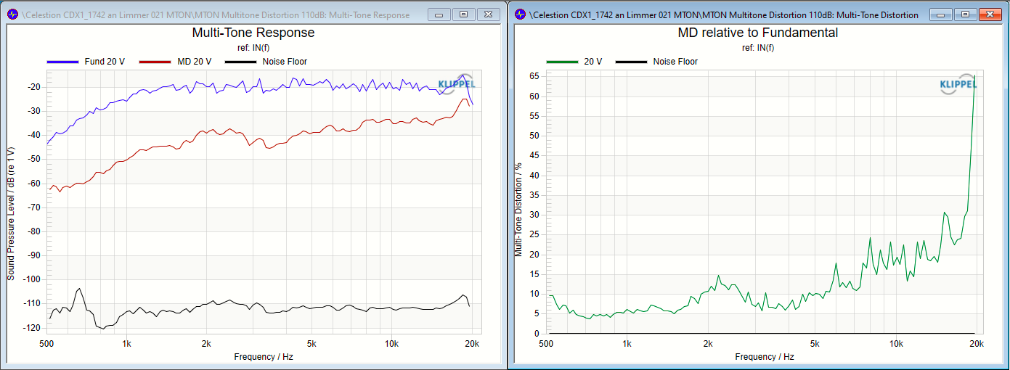This screenshot has height=370, width=1010.
Task: Minimize the Multi-Tone Response window
Action: click(x=439, y=14)
